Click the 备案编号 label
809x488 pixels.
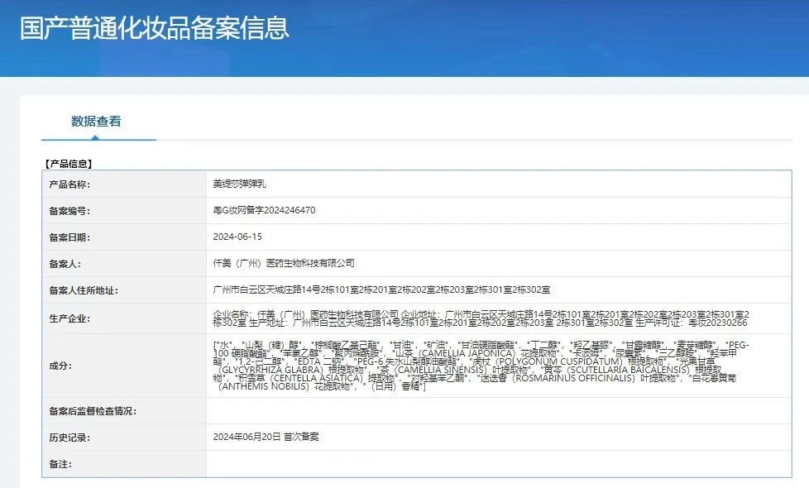click(69, 211)
